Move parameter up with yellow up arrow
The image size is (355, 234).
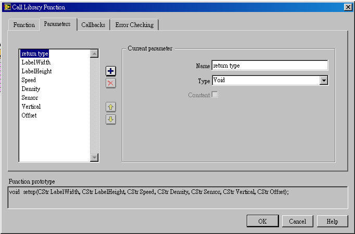(x=111, y=107)
